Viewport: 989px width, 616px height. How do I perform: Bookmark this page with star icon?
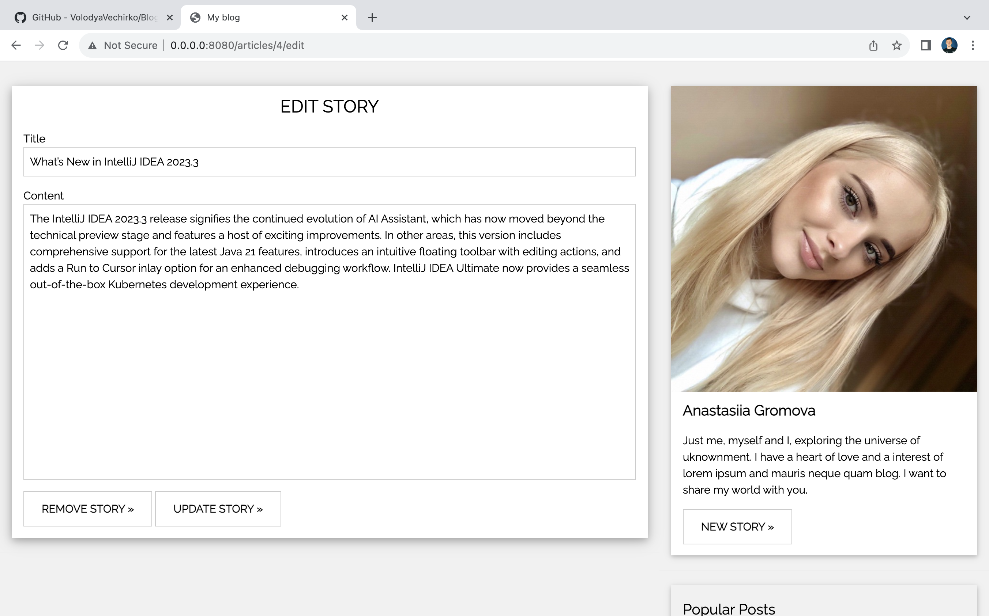[896, 45]
